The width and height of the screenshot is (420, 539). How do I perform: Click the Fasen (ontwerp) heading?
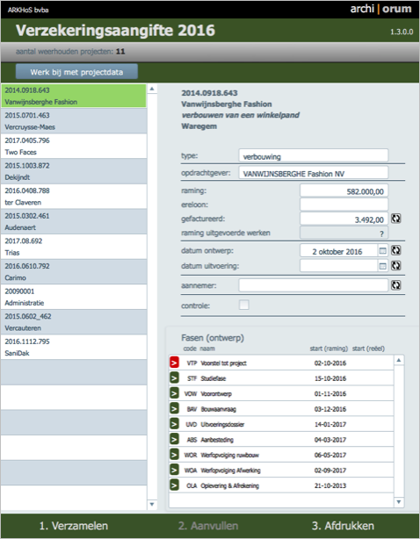pos(213,338)
